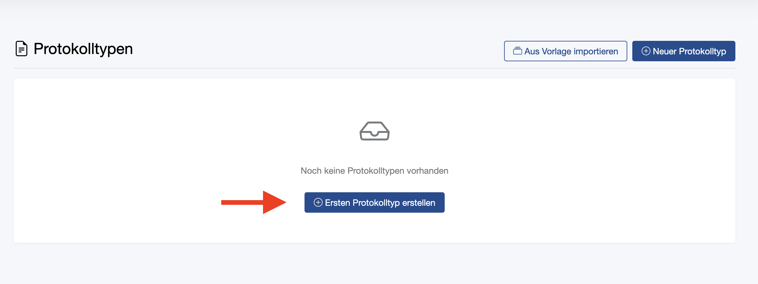Click the empty inbox tray icon
Screen dimensions: 758x284
click(374, 131)
